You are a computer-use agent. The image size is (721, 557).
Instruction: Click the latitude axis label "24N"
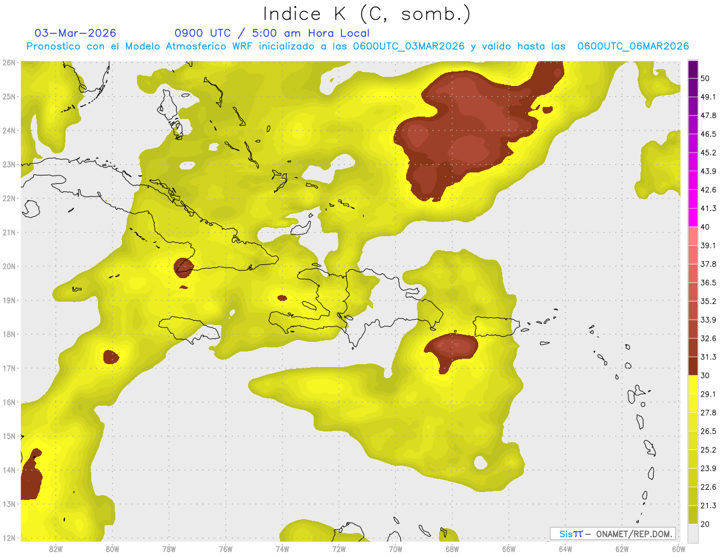pyautogui.click(x=9, y=130)
